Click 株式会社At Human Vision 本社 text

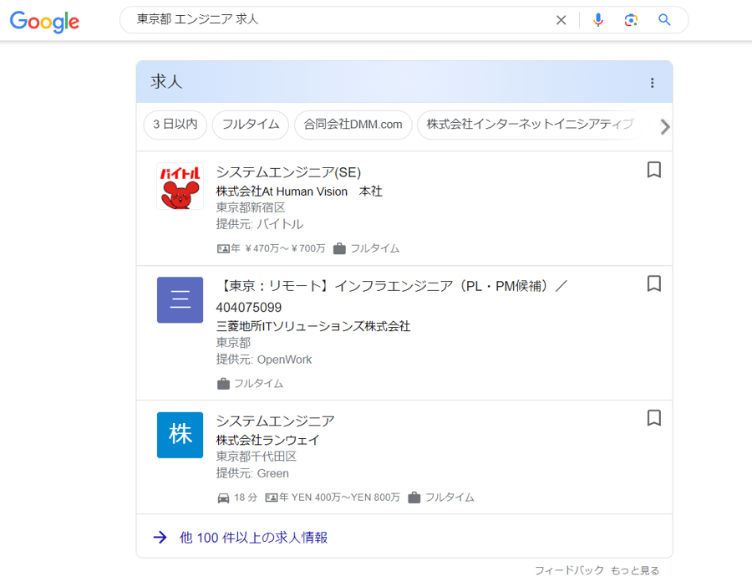pyautogui.click(x=299, y=191)
